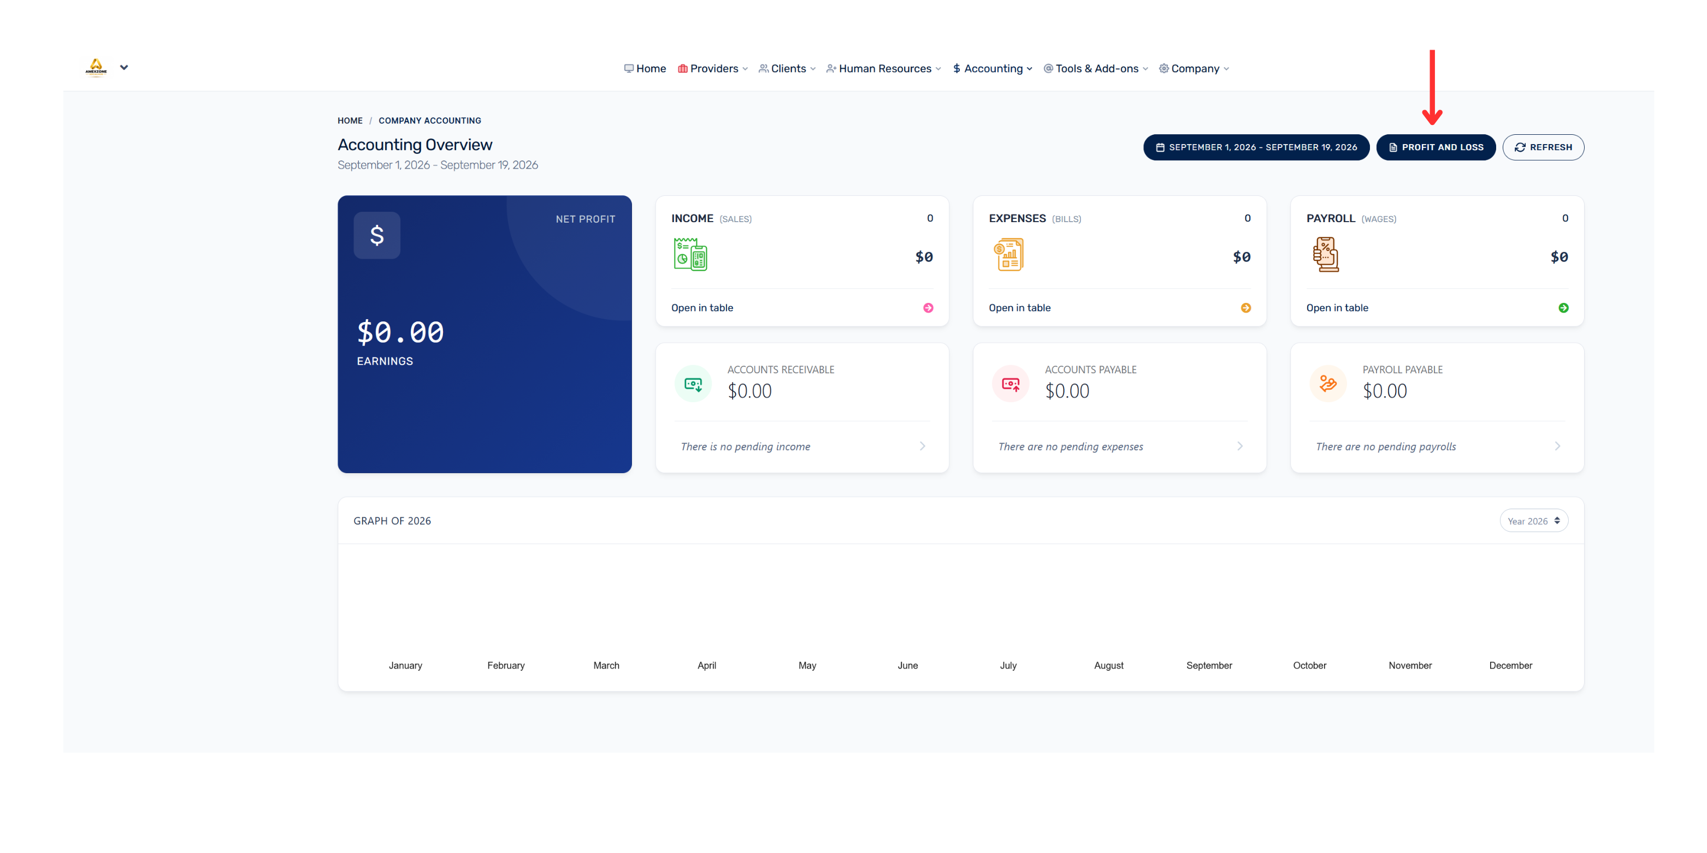This screenshot has width=1707, height=853.
Task: Click the orange arrow on Expenses card
Action: (x=1246, y=308)
